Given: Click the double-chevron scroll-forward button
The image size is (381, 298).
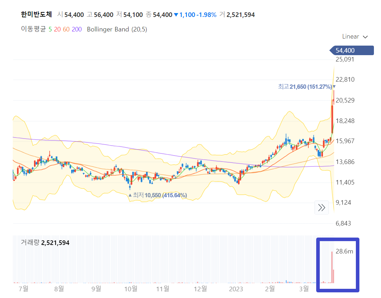Looking at the screenshot, I should click(x=322, y=208).
